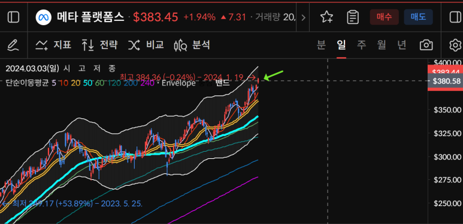463x224 pixels.
Task: Select moving average period 240
Action: tap(147, 83)
